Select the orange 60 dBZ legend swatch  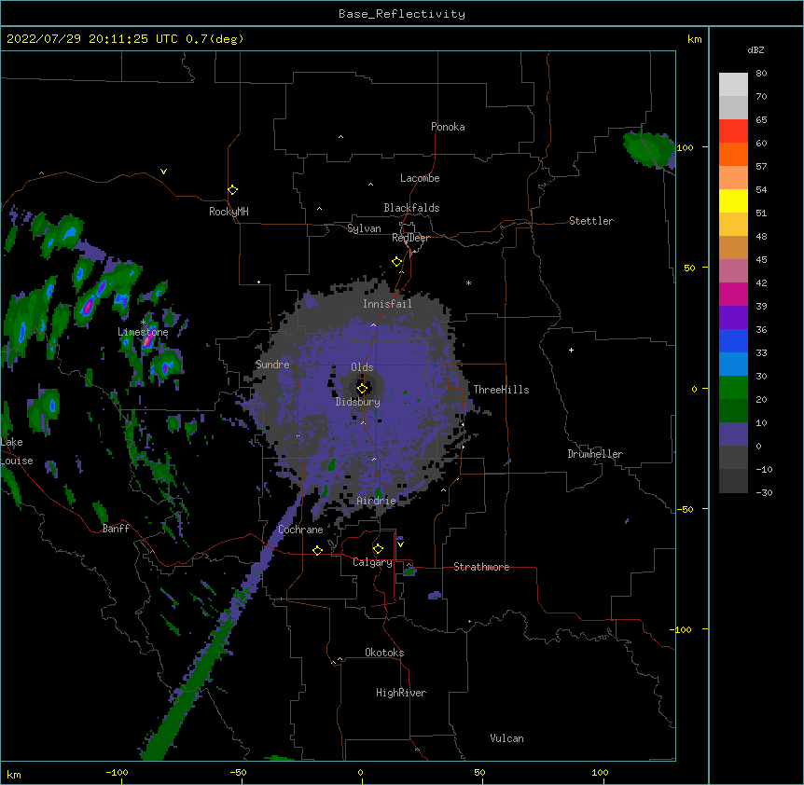tap(733, 154)
